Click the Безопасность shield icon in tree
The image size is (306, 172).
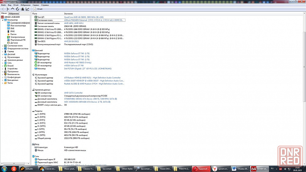[x=6, y=74]
